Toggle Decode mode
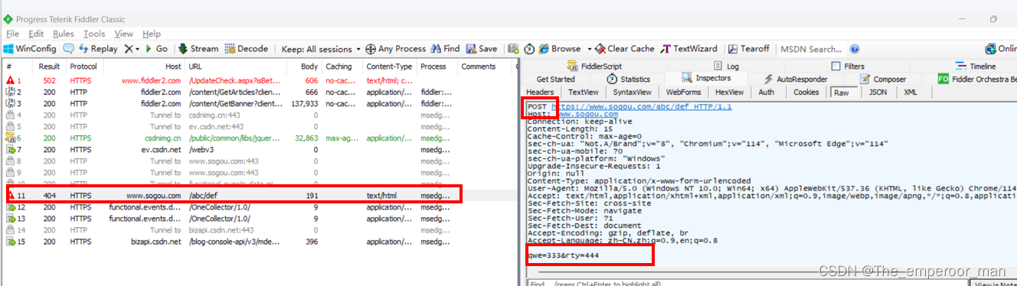1017x286 pixels. [247, 48]
